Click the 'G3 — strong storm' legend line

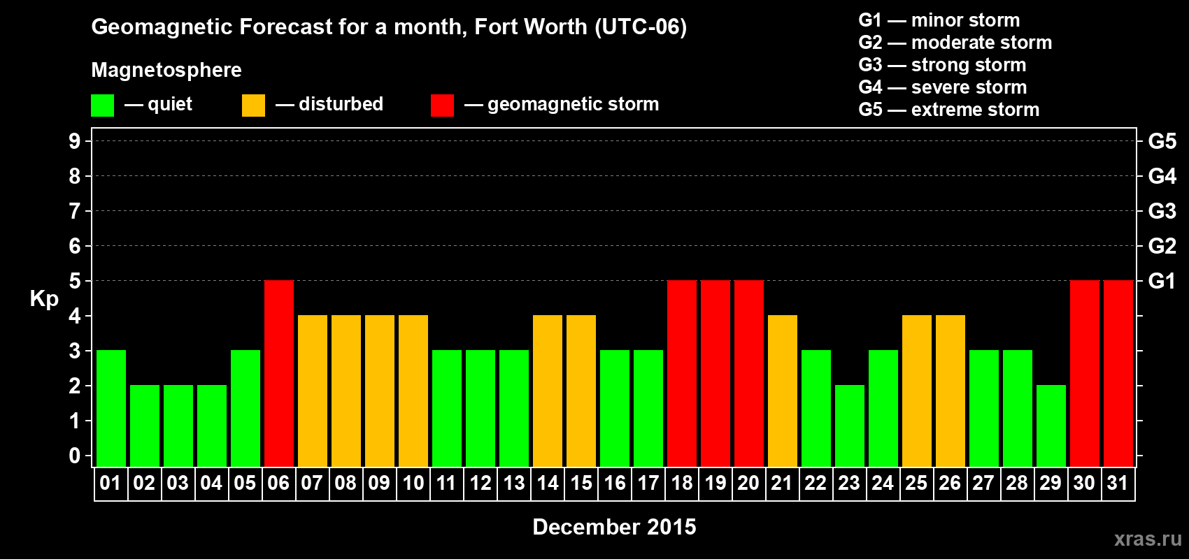point(942,65)
